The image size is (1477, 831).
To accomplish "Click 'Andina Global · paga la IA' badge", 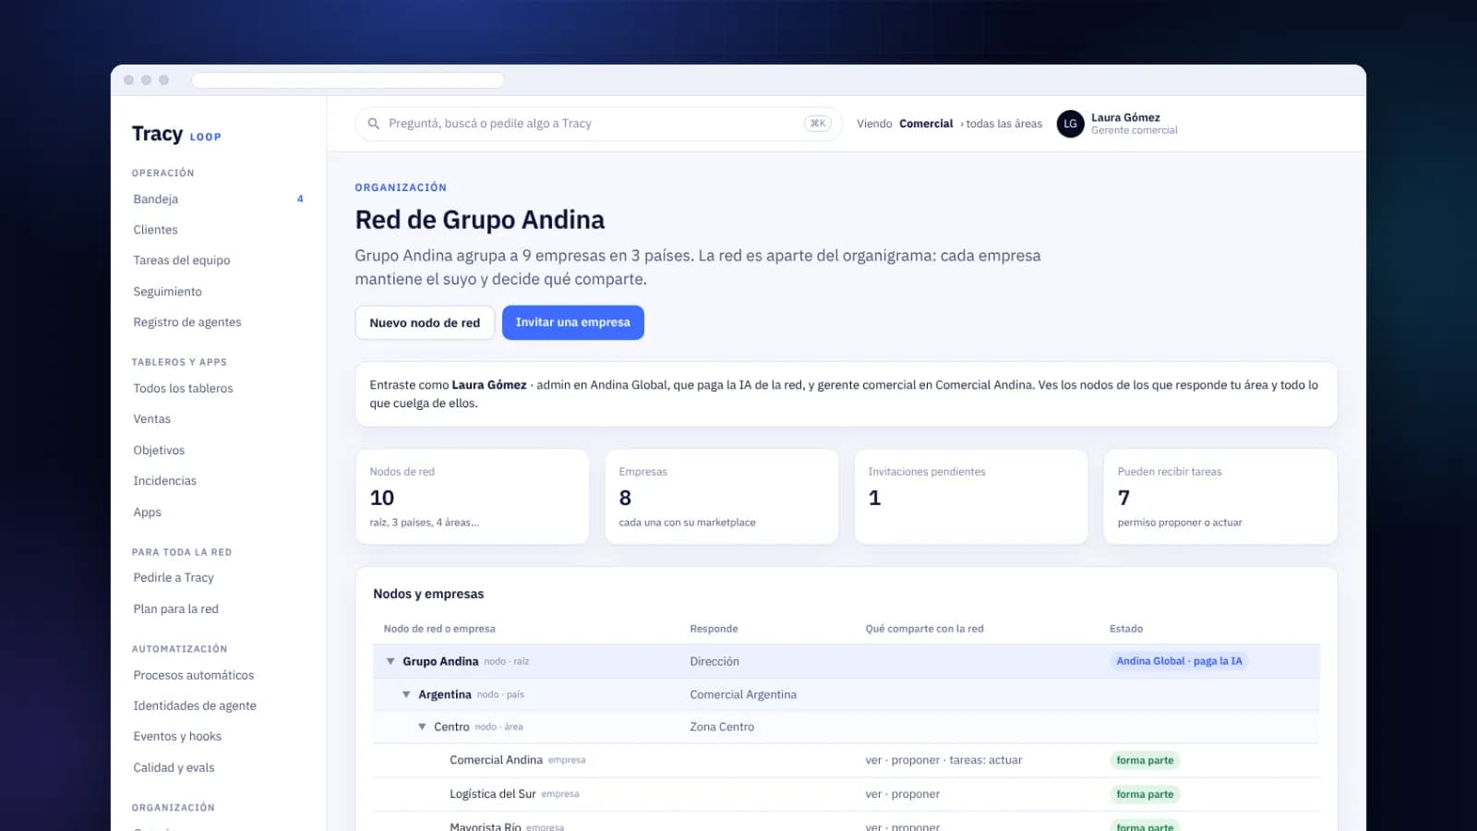I will tap(1179, 661).
